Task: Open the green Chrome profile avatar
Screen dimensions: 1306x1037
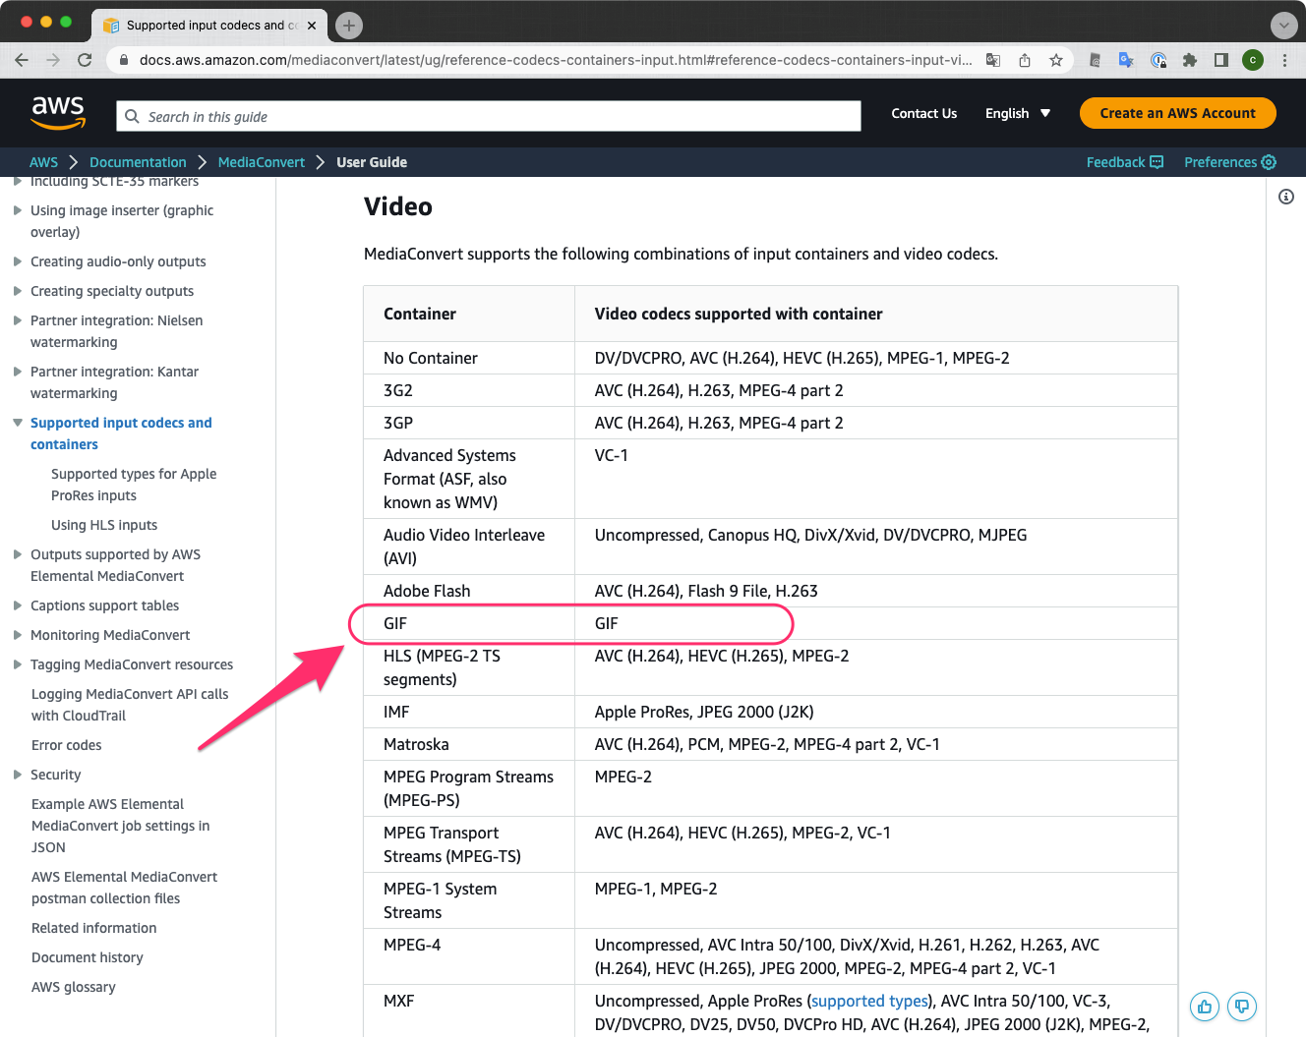Action: [1253, 60]
